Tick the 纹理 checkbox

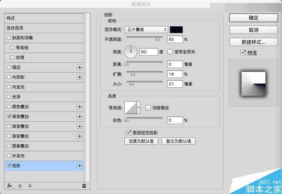click(12, 57)
